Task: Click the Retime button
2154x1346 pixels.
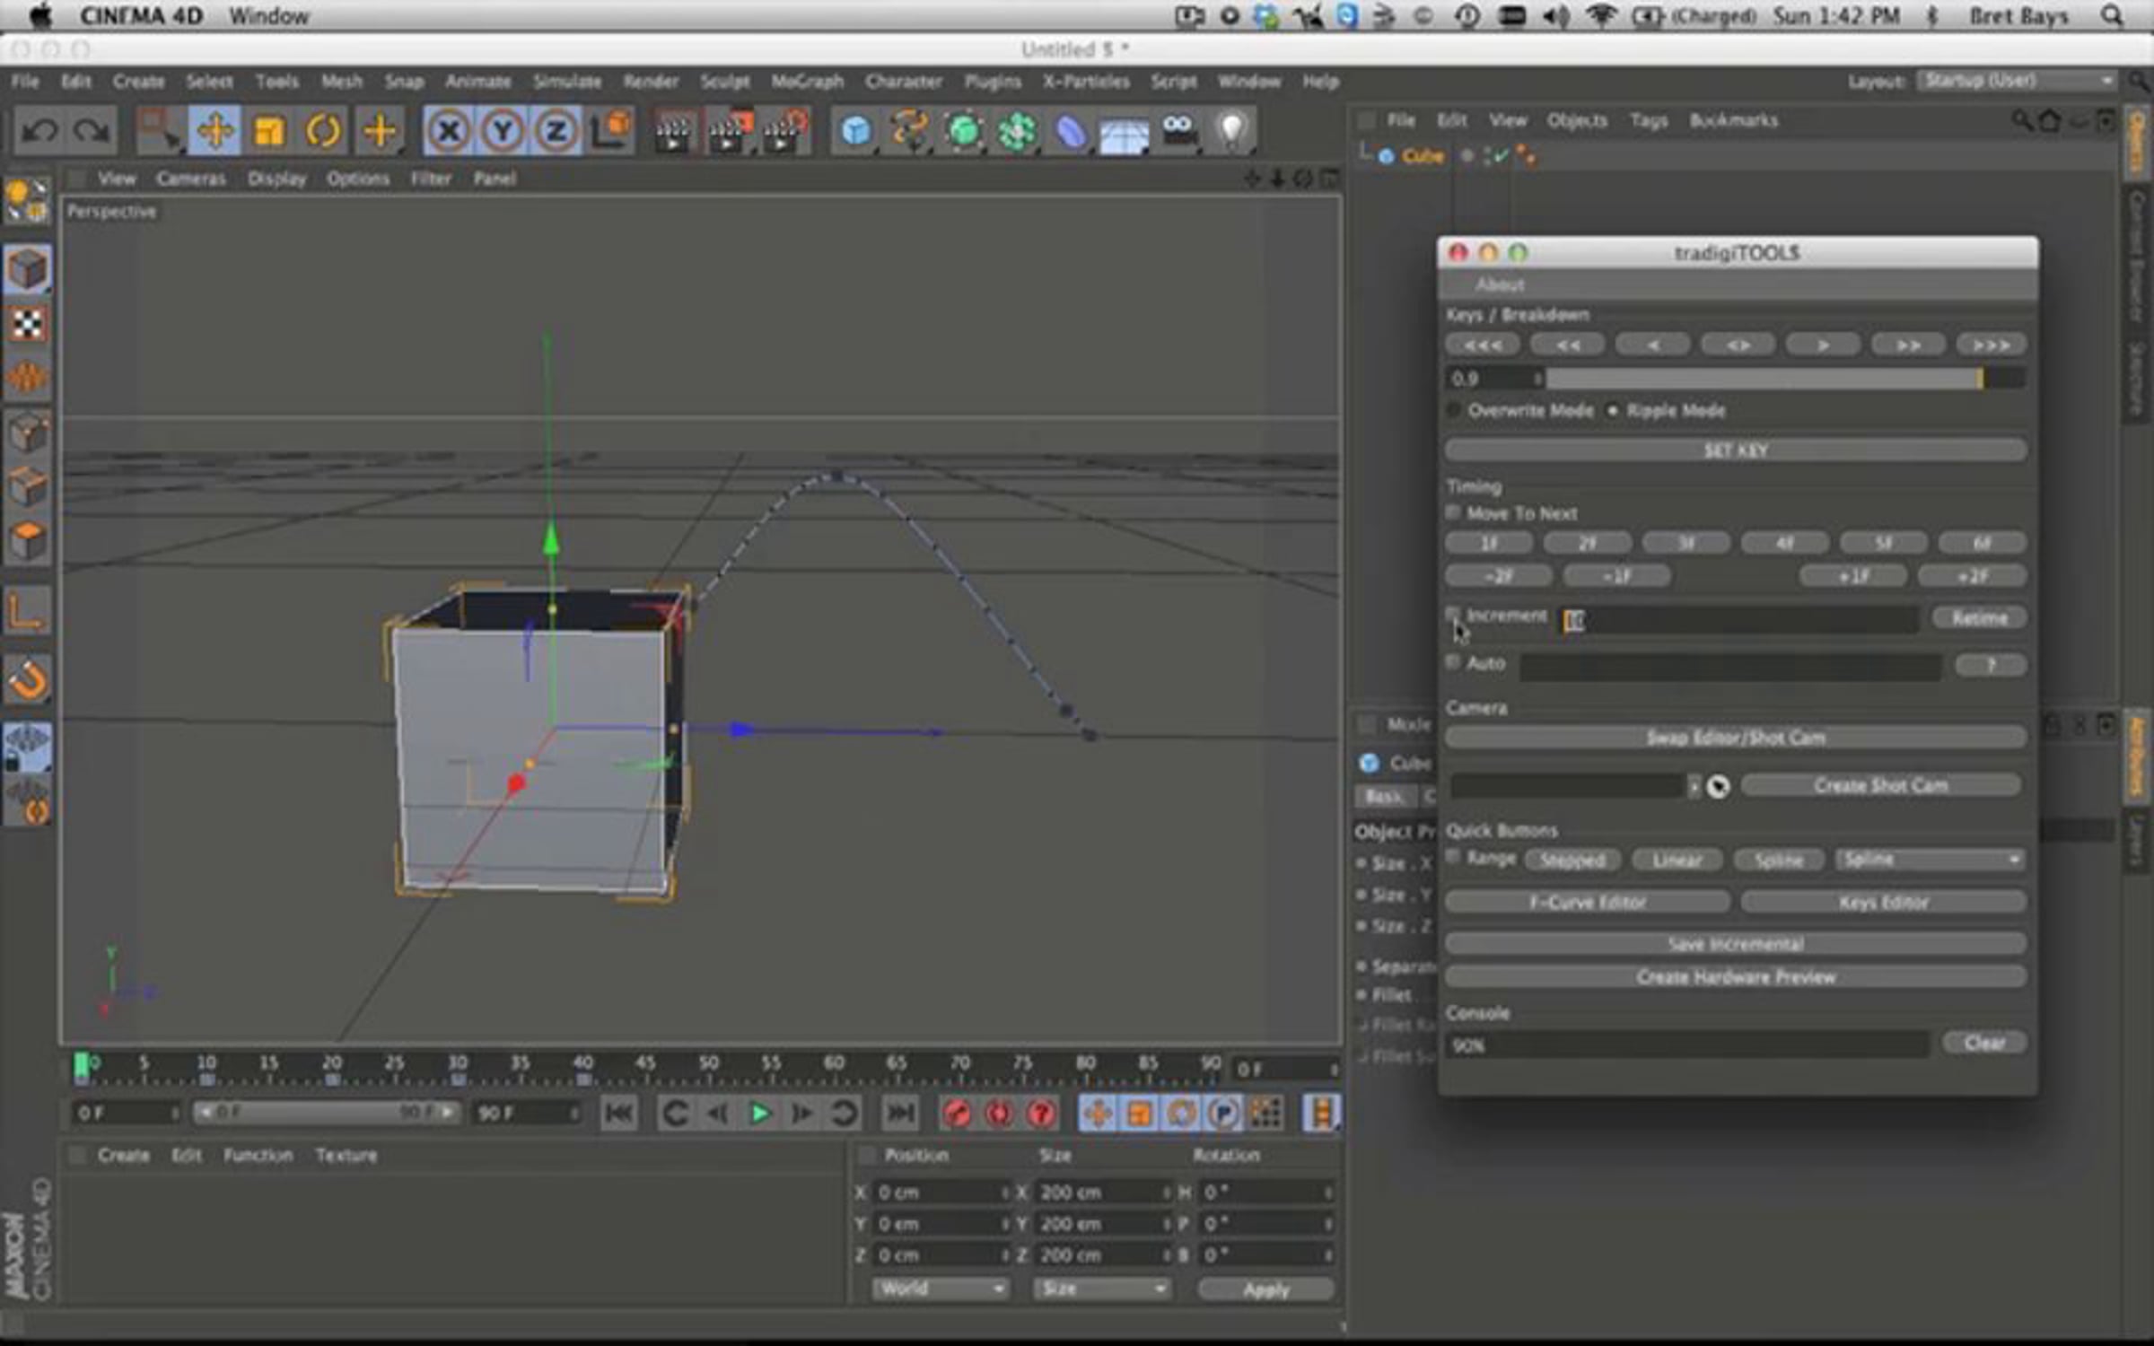Action: (1979, 617)
